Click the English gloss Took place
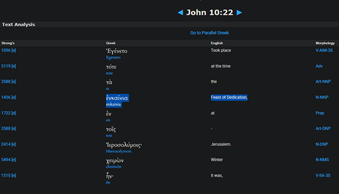The width and height of the screenshot is (339, 194). [221, 50]
